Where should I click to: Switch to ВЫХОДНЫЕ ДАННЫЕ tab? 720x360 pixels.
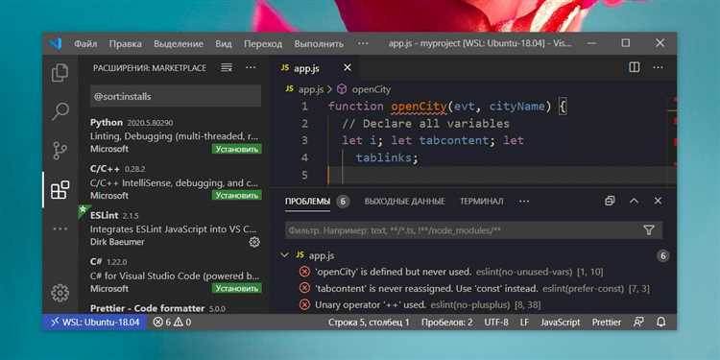(x=404, y=202)
